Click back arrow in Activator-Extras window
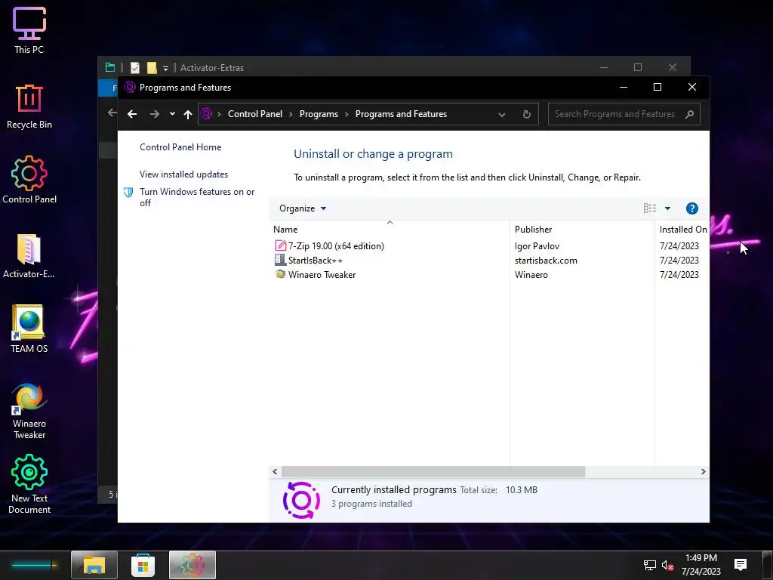The height and width of the screenshot is (580, 773). pos(112,113)
